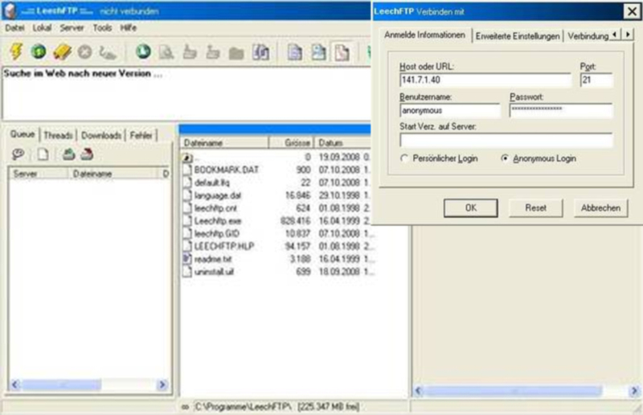The width and height of the screenshot is (643, 415).
Task: Click the green globe toolbar icon
Action: 39,51
